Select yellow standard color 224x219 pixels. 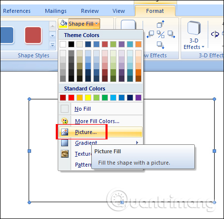(88, 97)
